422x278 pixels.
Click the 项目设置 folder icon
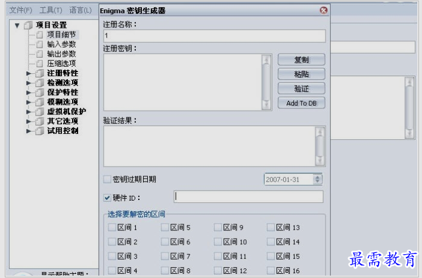(x=28, y=25)
